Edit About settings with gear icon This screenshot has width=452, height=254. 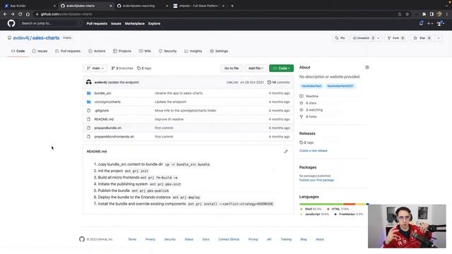coord(367,67)
